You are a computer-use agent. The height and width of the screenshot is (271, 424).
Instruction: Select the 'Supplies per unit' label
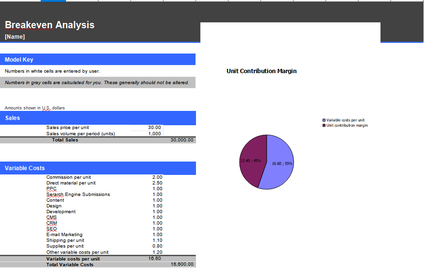click(x=65, y=246)
